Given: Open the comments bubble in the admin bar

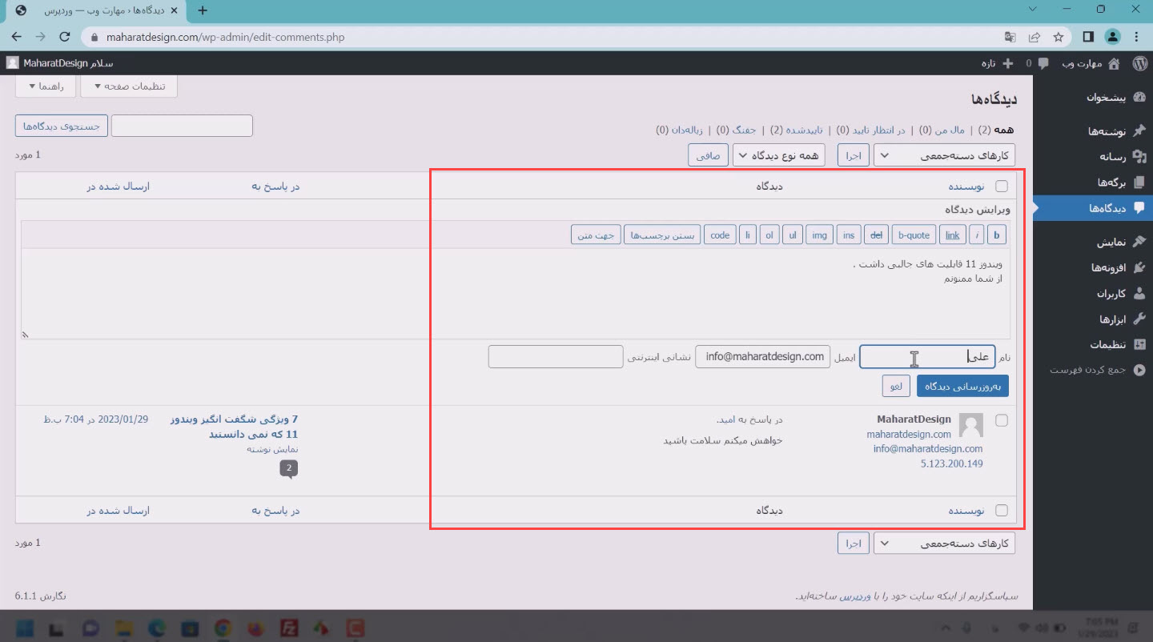Looking at the screenshot, I should click(x=1043, y=63).
